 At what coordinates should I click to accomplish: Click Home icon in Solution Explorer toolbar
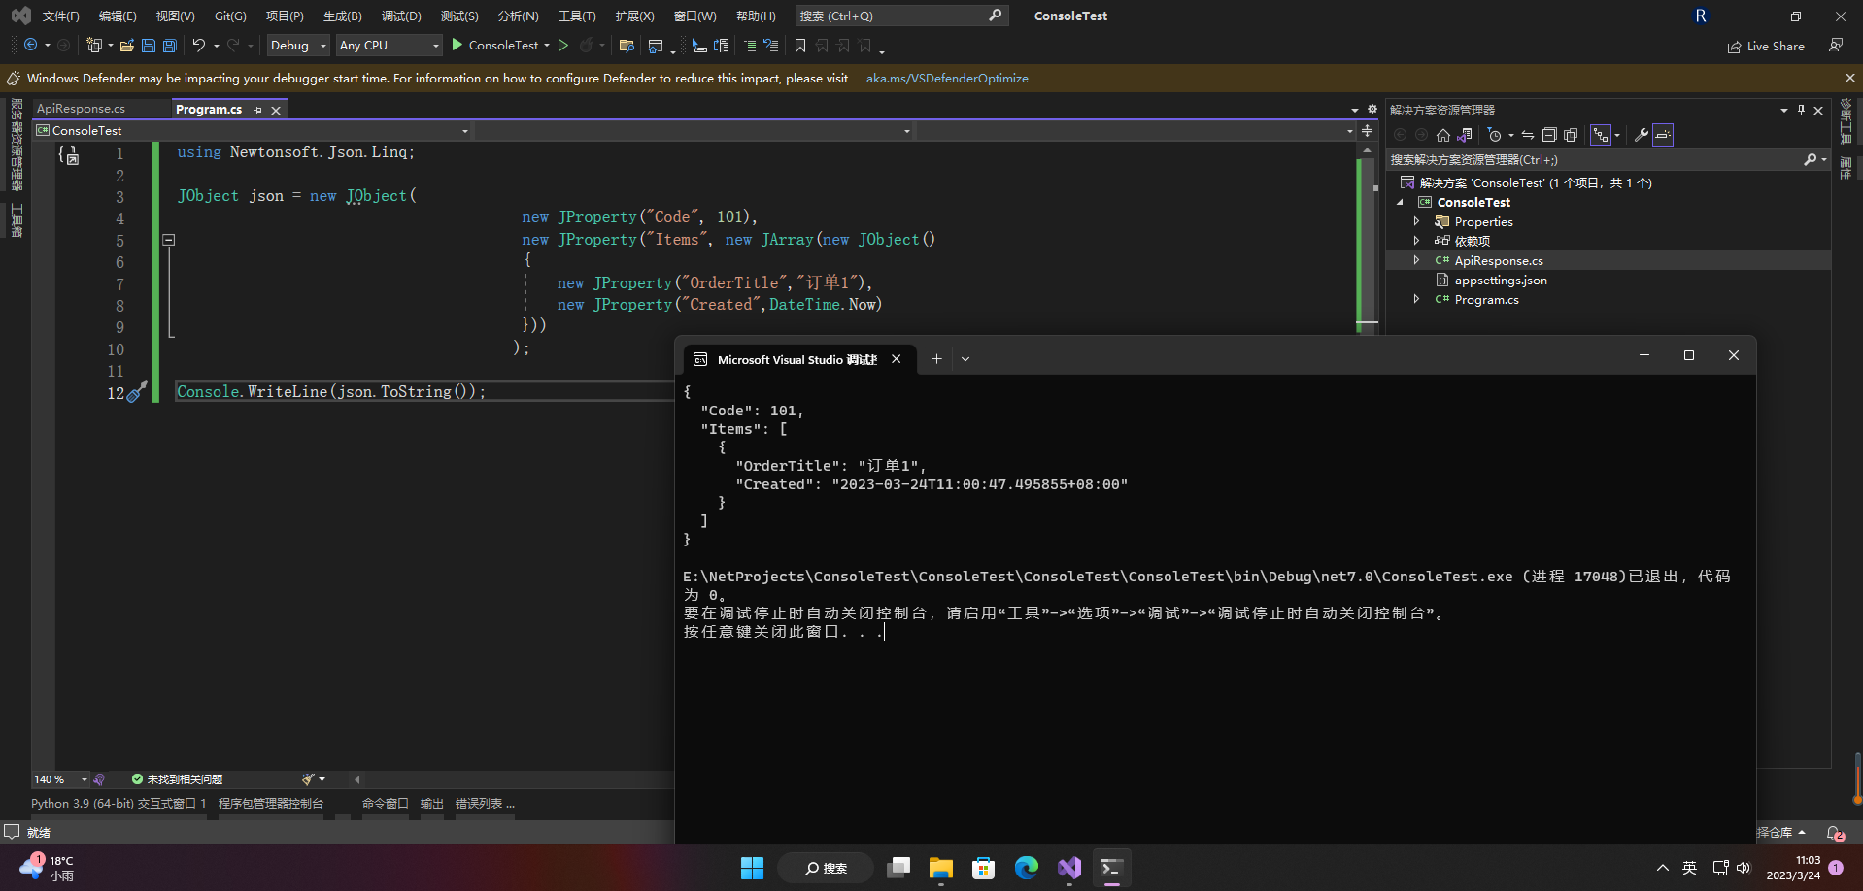(1443, 135)
